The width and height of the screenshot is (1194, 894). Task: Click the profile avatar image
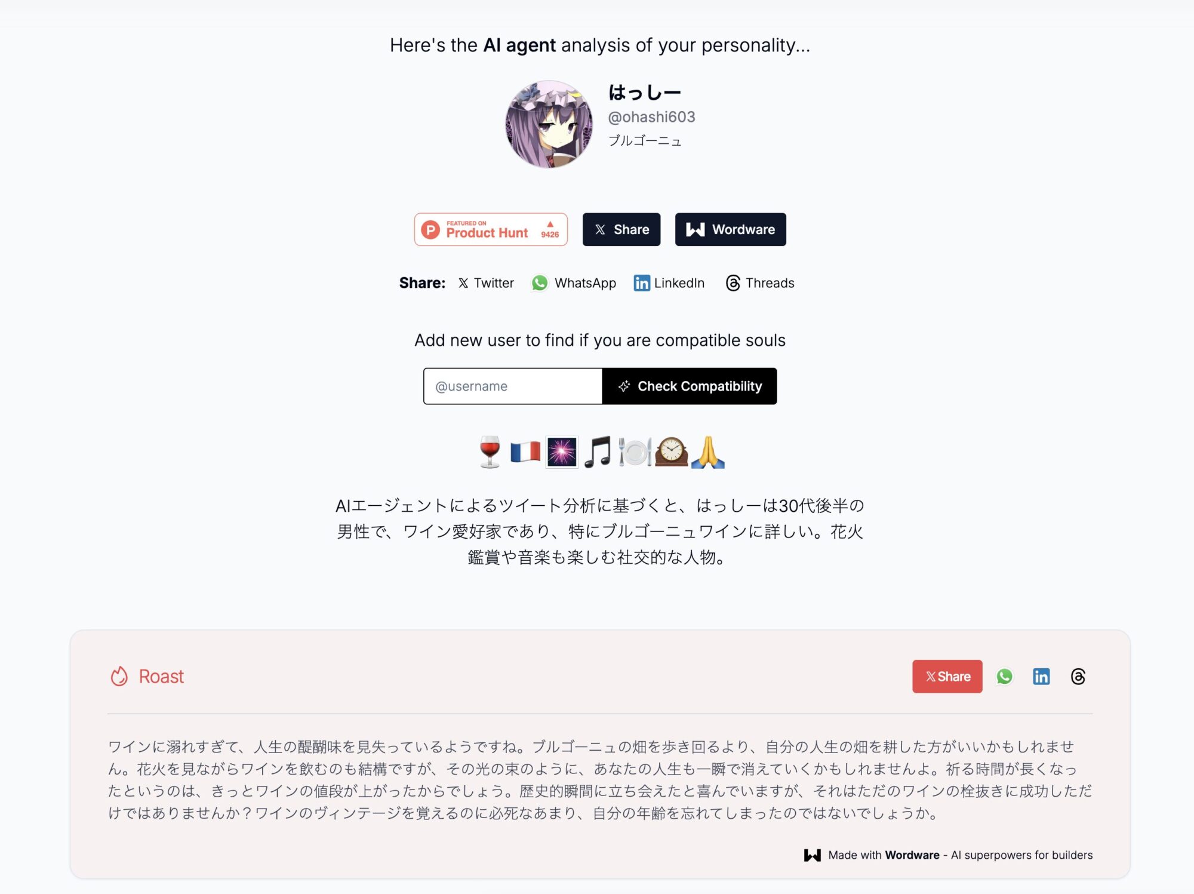pos(549,124)
